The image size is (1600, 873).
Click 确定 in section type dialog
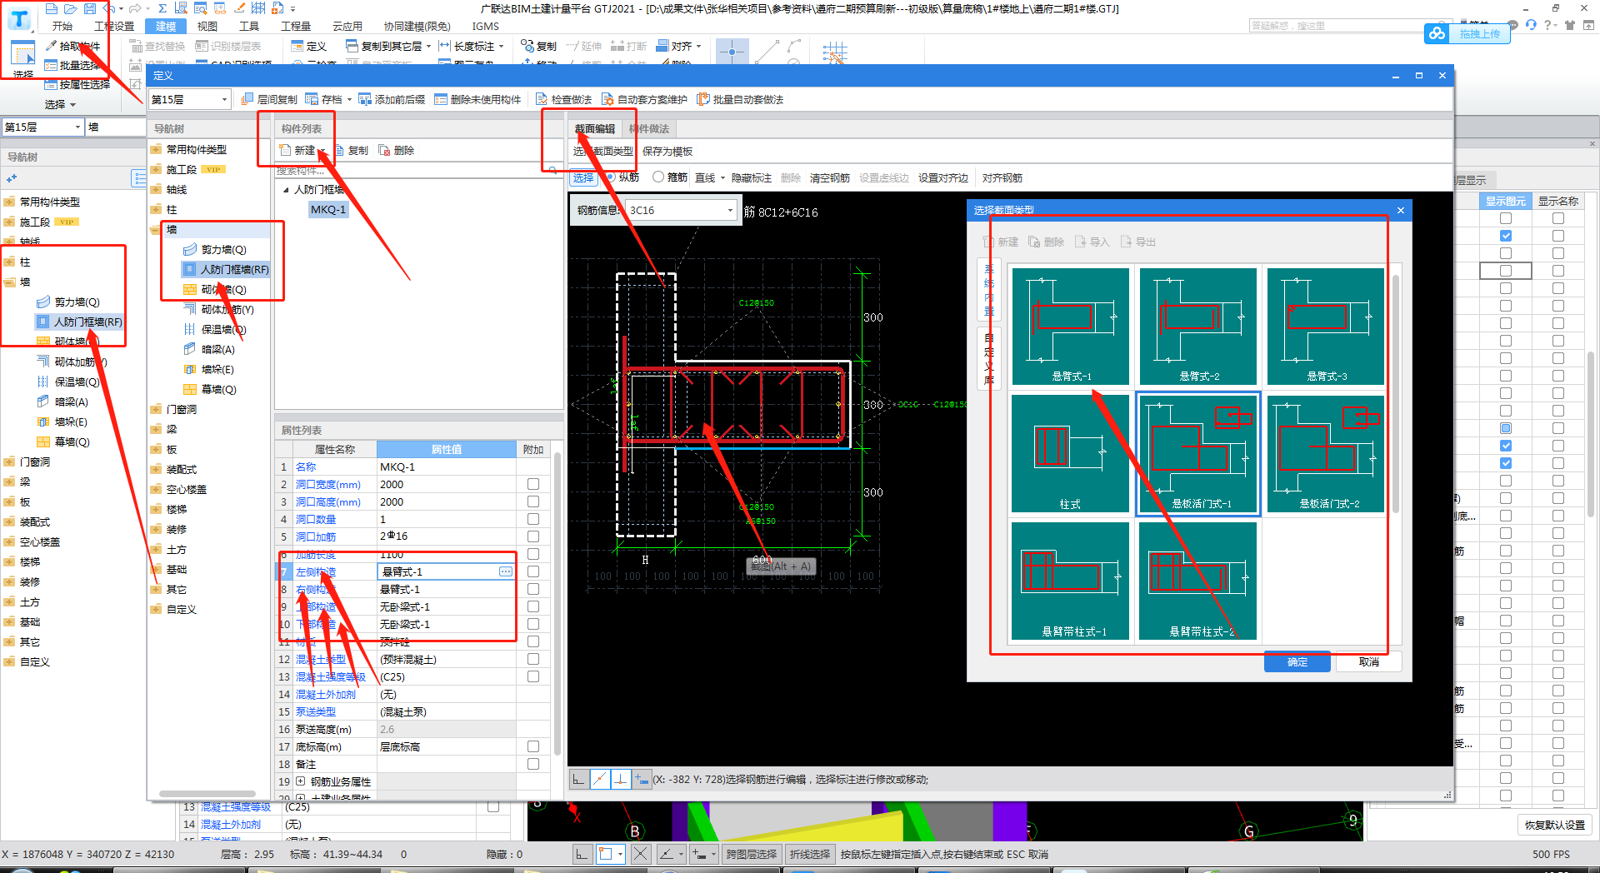tap(1297, 661)
